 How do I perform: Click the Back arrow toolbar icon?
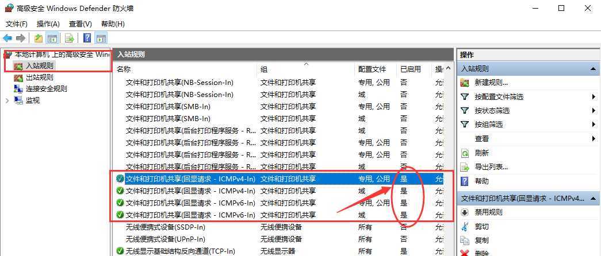point(7,38)
